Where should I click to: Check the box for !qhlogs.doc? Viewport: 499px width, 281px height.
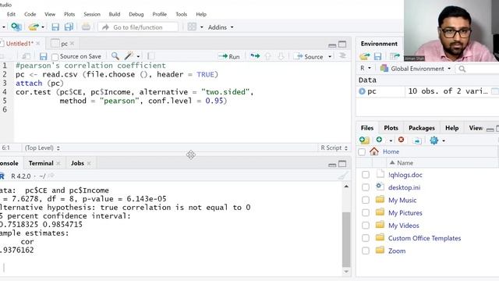pyautogui.click(x=366, y=175)
